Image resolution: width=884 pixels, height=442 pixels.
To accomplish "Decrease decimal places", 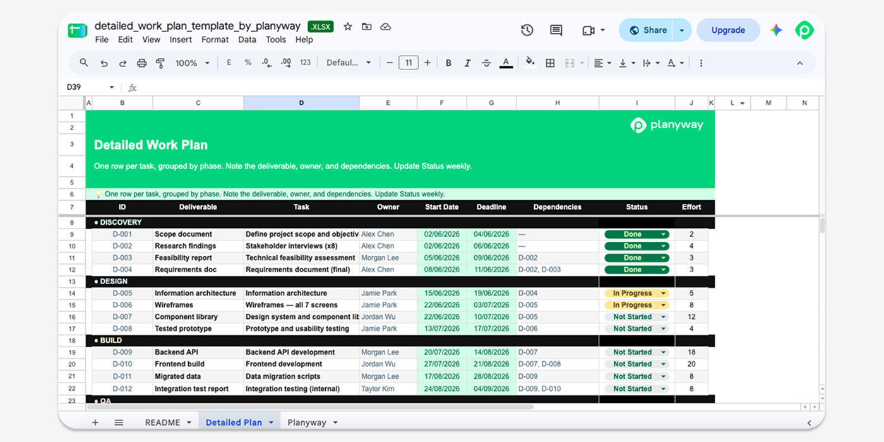I will (x=266, y=63).
